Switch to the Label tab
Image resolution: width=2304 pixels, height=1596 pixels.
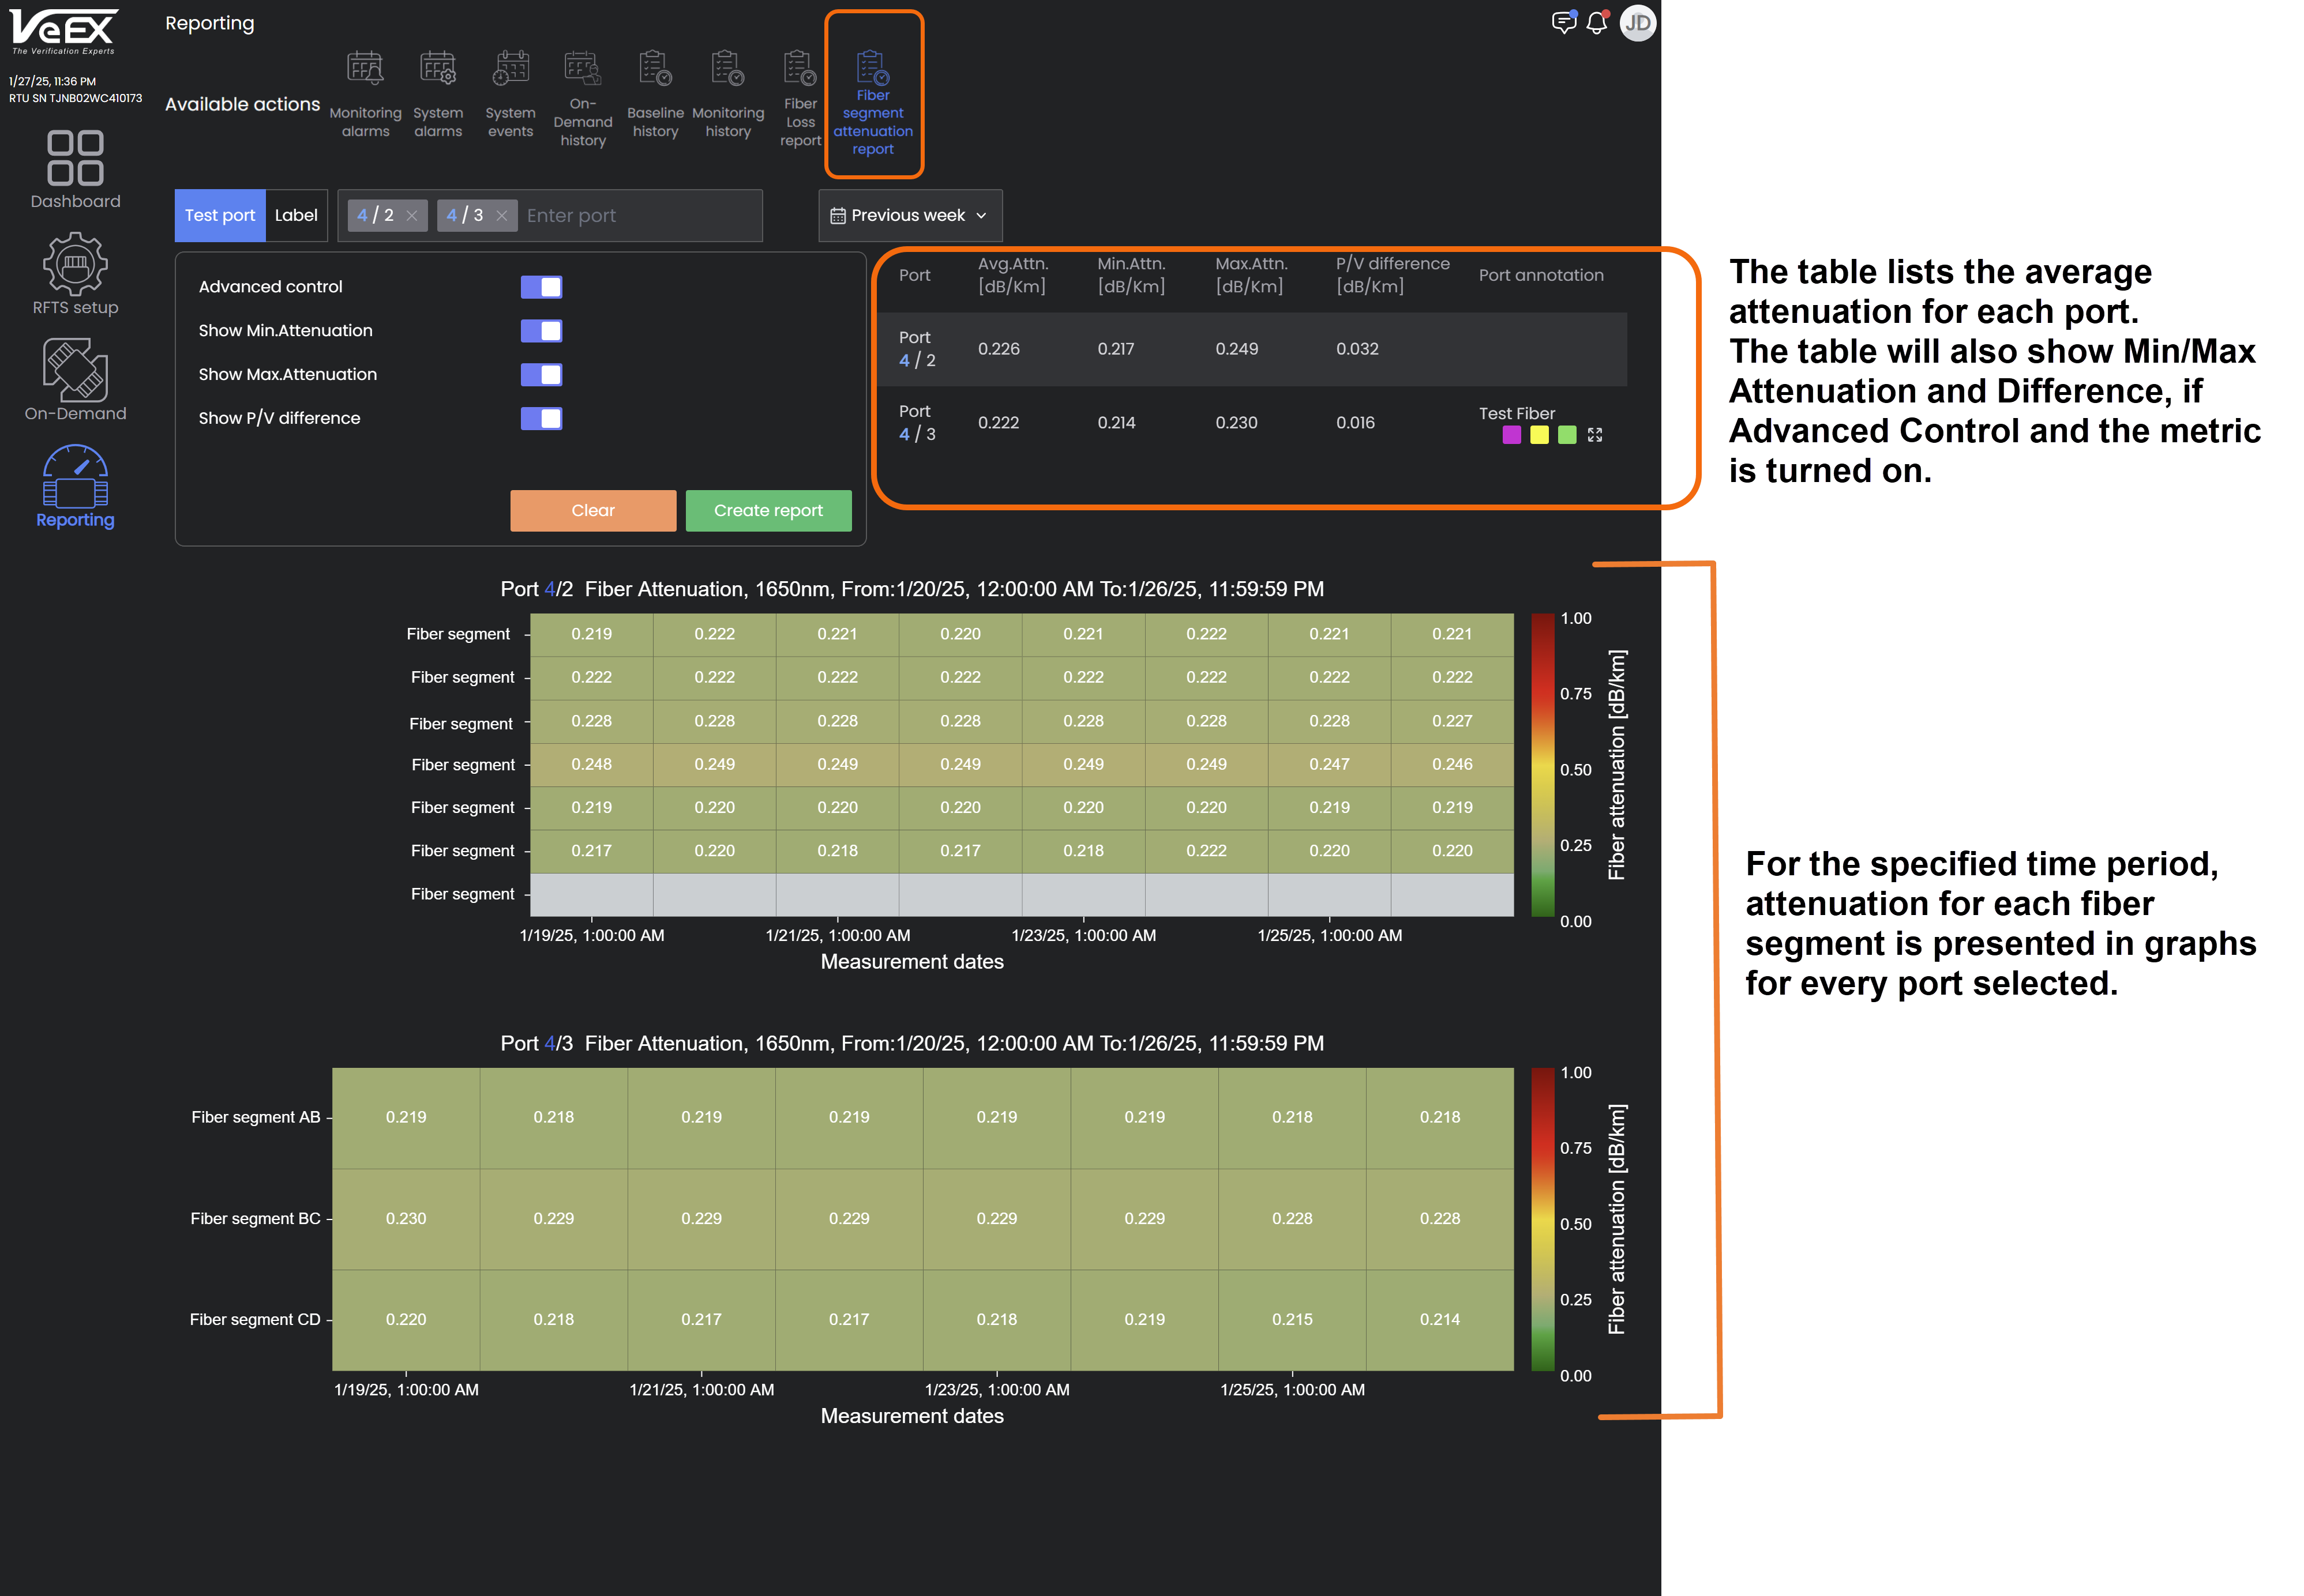click(x=296, y=216)
